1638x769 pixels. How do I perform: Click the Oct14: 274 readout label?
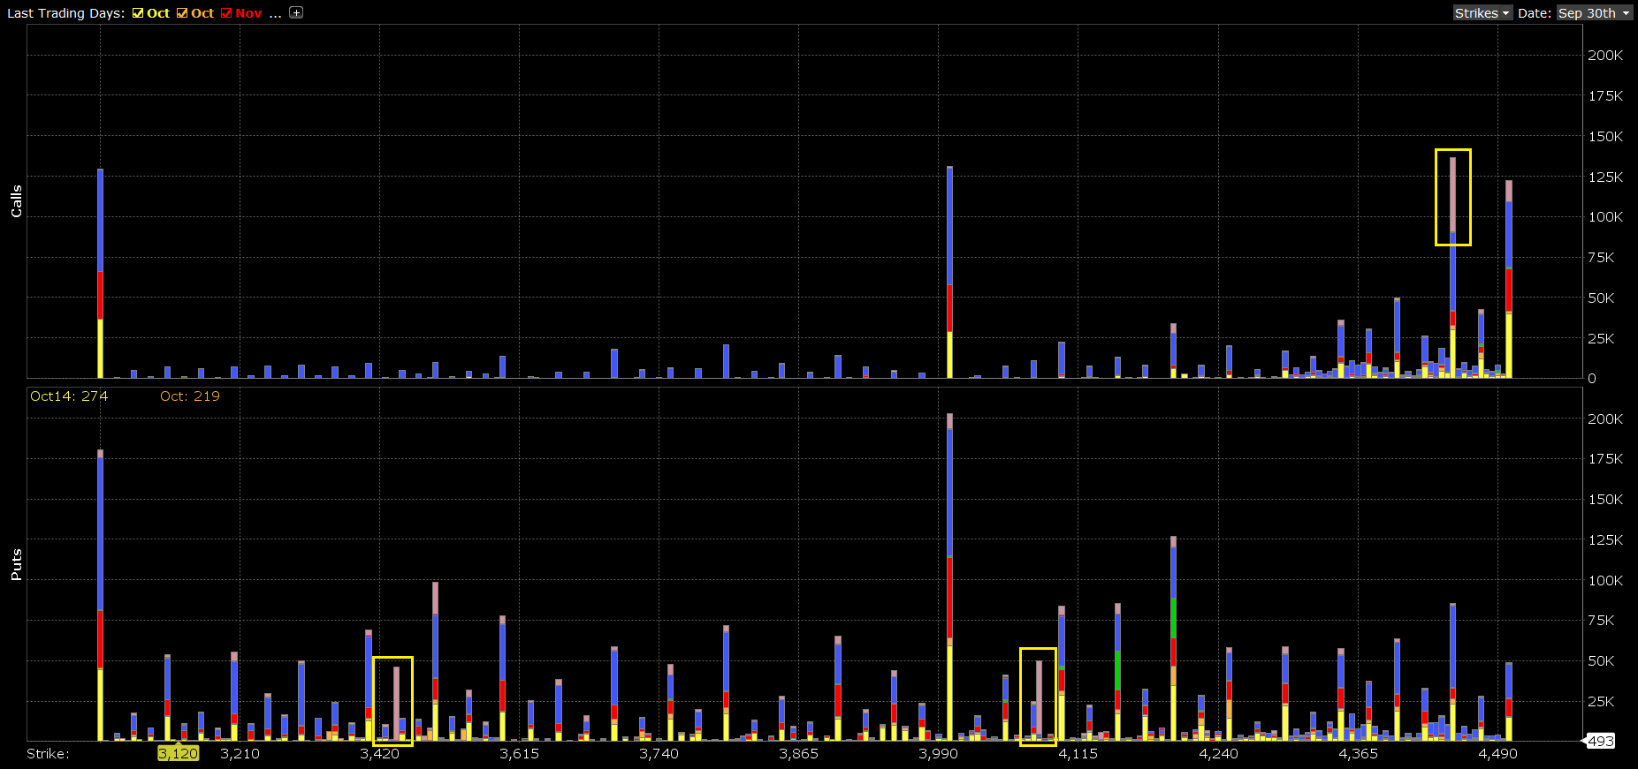[x=69, y=396]
